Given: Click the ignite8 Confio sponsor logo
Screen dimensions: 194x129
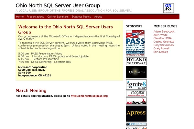Looking at the screenshot, I should coord(136,84).
